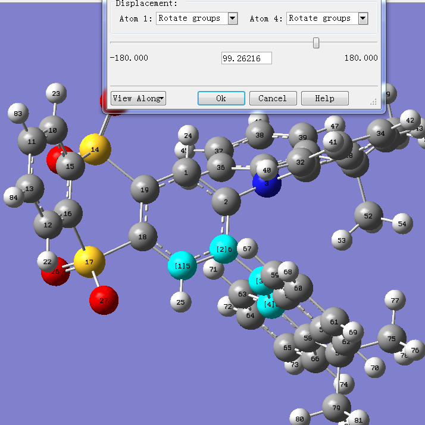Select carbon atom 60
The height and width of the screenshot is (425, 425).
click(298, 288)
